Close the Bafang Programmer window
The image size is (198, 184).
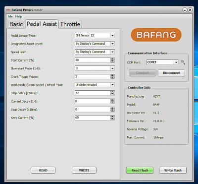tap(190, 10)
